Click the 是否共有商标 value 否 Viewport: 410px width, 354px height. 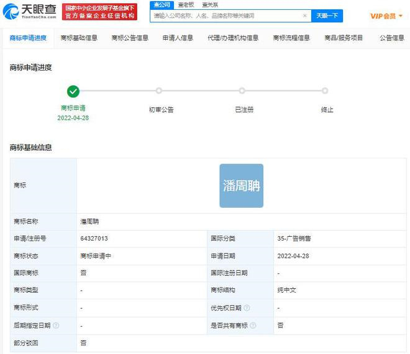point(280,325)
